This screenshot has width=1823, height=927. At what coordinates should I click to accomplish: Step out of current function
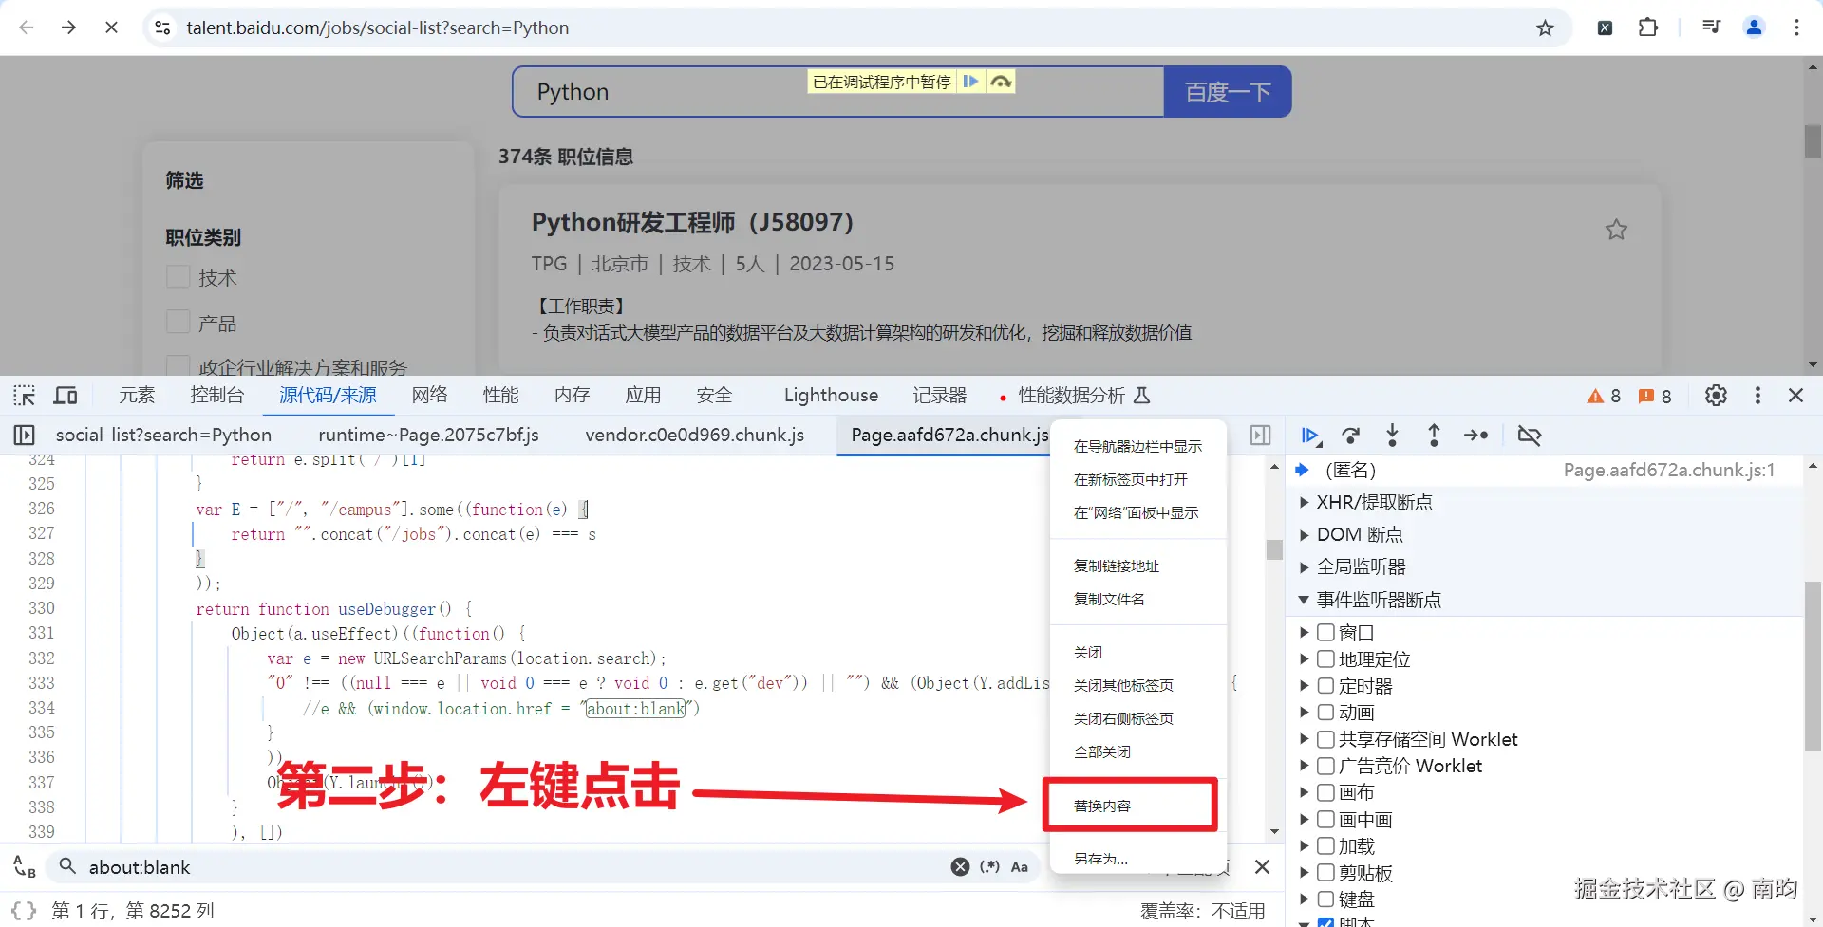click(1435, 436)
